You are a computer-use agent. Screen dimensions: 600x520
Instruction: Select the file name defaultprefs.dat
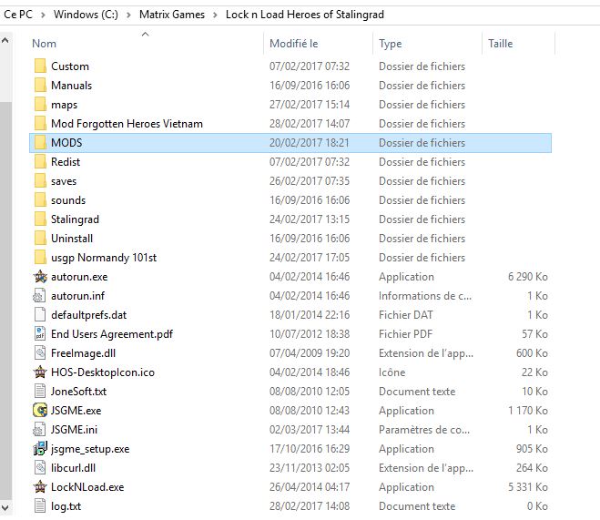89,315
